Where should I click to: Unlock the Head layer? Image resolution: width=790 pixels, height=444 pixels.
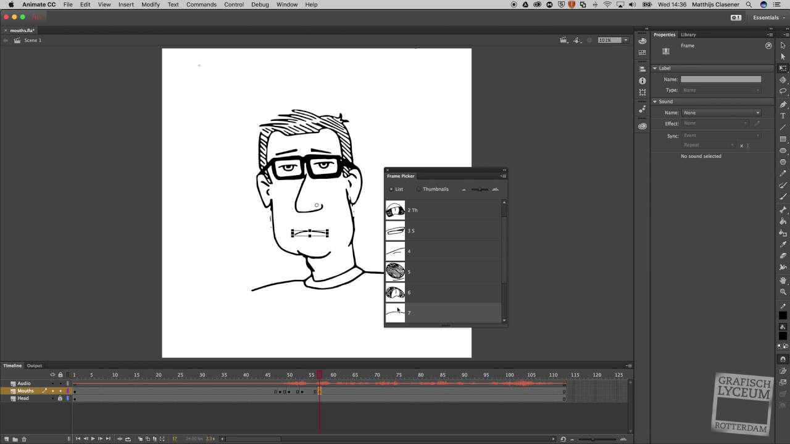(x=60, y=398)
